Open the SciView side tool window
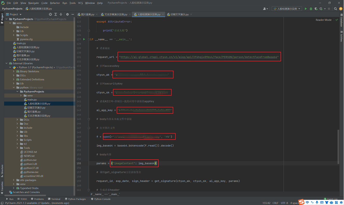This screenshot has height=205, width=344. pyautogui.click(x=341, y=36)
